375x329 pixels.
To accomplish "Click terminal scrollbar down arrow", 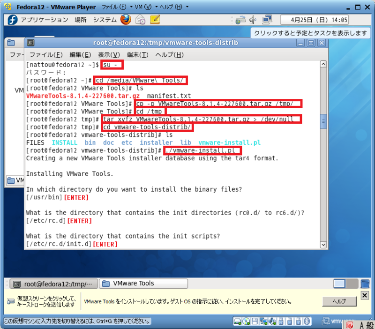I will (x=323, y=245).
